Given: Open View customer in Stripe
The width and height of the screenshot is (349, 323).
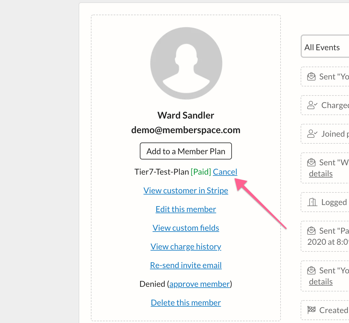Looking at the screenshot, I should pos(186,190).
